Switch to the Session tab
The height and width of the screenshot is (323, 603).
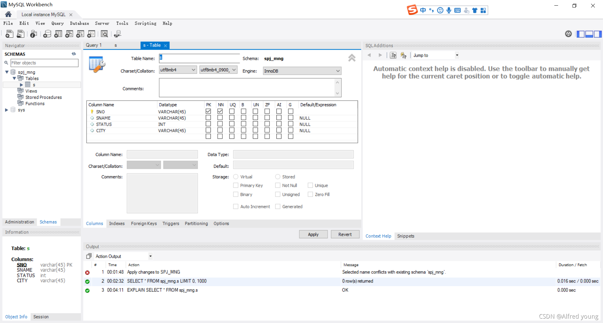click(41, 317)
